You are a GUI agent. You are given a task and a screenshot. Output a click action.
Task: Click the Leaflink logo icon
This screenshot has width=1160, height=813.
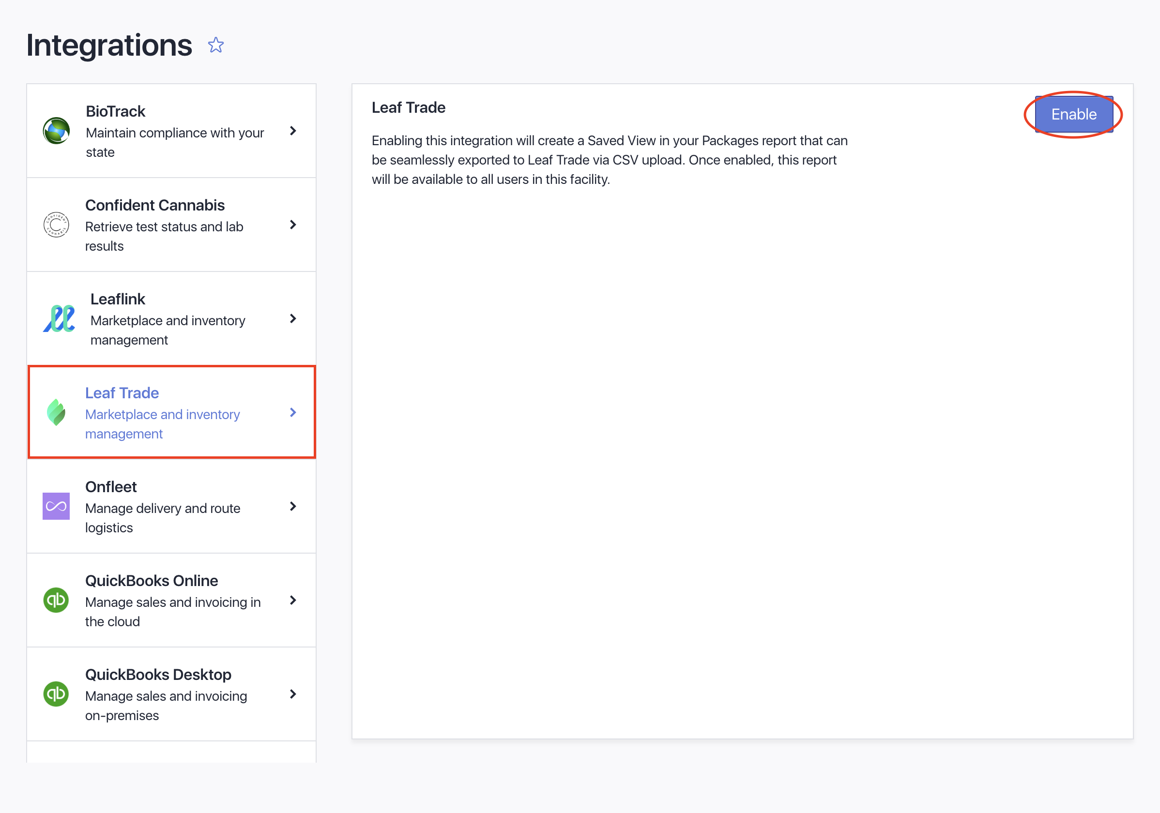pos(59,318)
